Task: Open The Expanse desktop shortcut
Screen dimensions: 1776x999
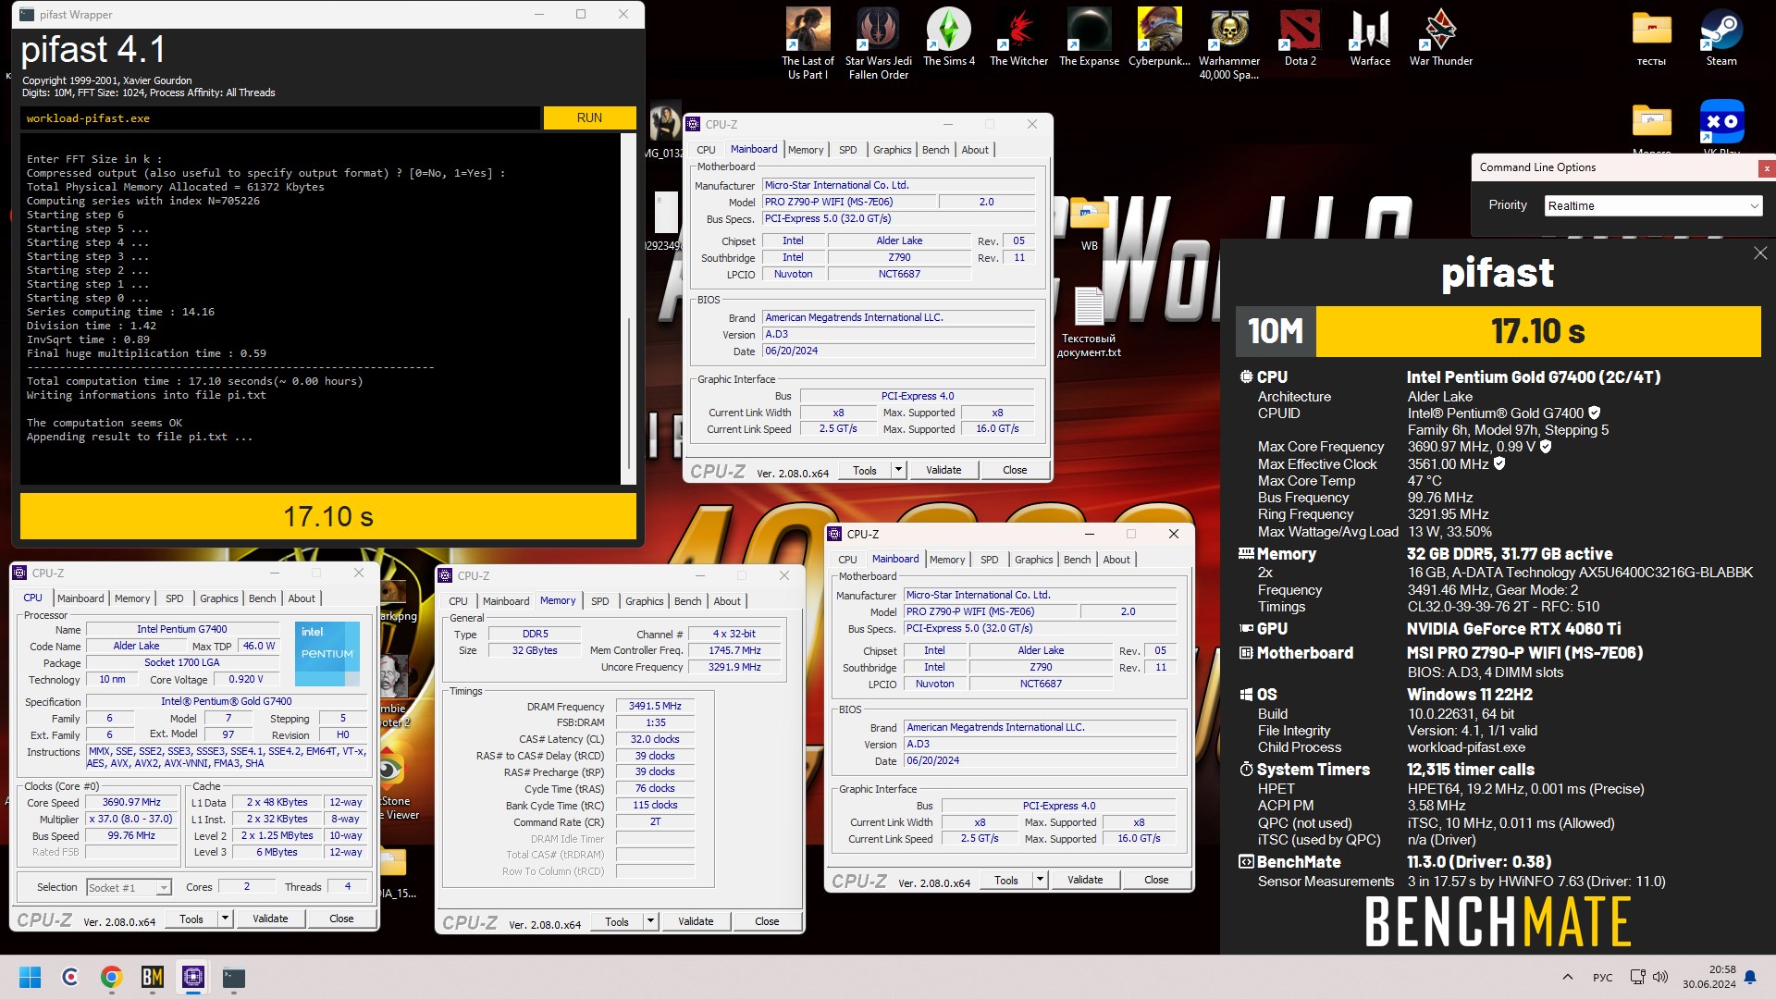Action: point(1089,37)
